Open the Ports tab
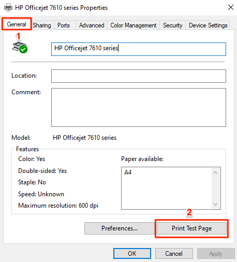 coord(64,25)
